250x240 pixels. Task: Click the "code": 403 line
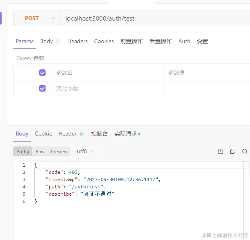point(63,172)
